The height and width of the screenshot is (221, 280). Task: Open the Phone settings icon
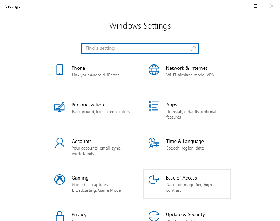(60, 70)
